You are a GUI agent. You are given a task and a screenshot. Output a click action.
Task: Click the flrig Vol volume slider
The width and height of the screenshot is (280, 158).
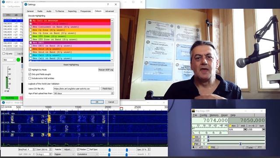point(236,137)
